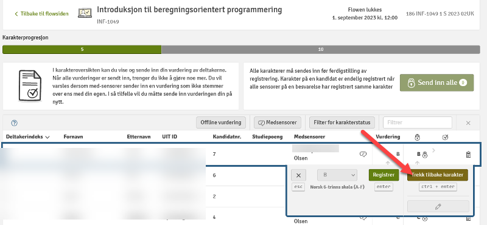Sort by the Deltakerindeks column arrow
Image resolution: width=487 pixels, height=225 pixels.
47,137
